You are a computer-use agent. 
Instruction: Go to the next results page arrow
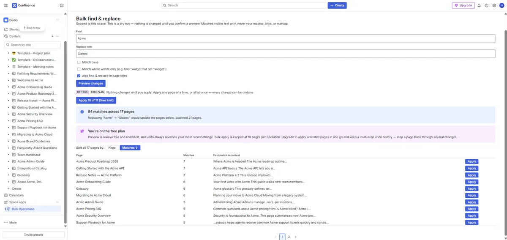(x=295, y=237)
